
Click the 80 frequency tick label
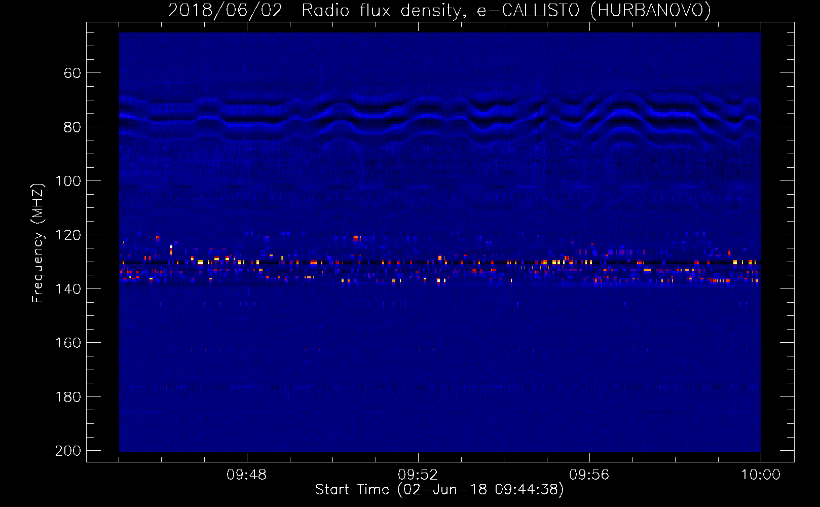click(x=72, y=127)
